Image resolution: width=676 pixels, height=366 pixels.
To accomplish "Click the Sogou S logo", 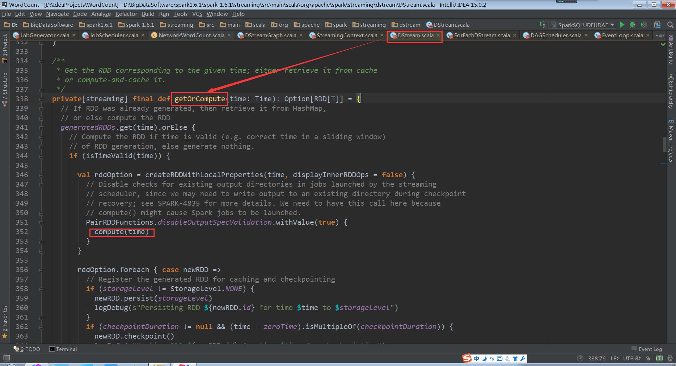I will [x=467, y=358].
